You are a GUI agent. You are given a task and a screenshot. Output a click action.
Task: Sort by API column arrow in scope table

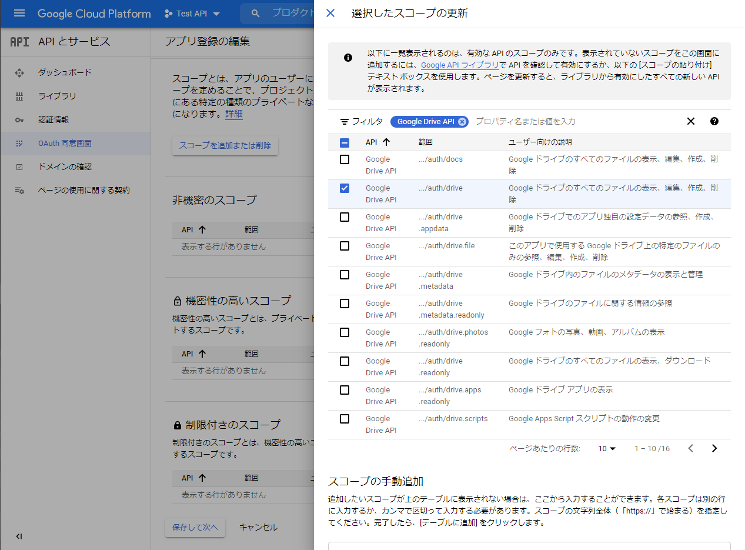pyautogui.click(x=386, y=142)
